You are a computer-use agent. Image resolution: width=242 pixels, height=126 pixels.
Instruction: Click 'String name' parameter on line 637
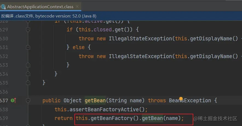pyautogui.click(x=125, y=100)
